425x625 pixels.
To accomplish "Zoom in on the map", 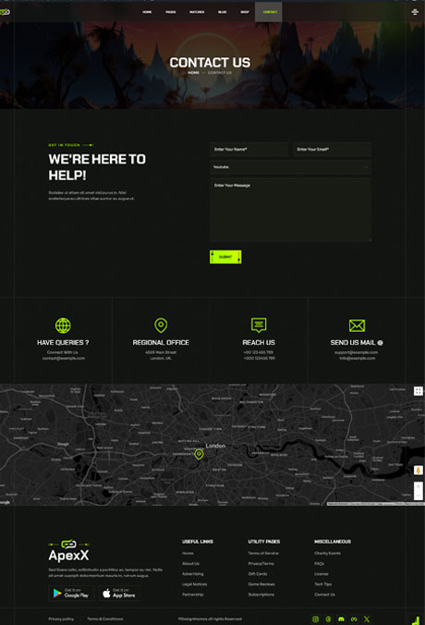I will (419, 486).
